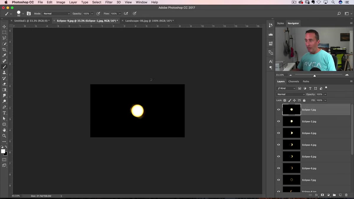Open the Select menu

pyautogui.click(x=96, y=2)
